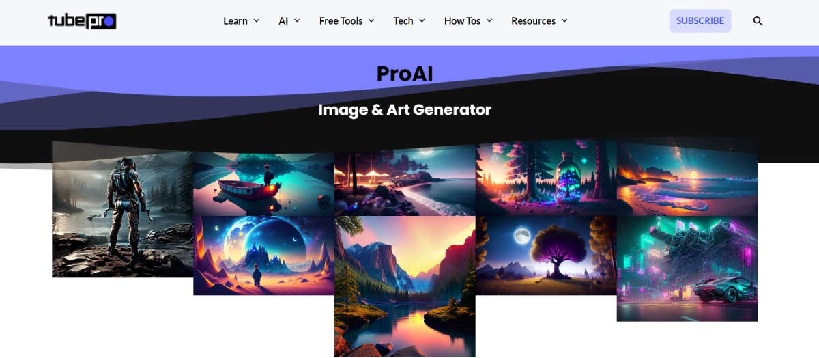Open the How Tos menu item
Viewport: 819px width, 358px height.
point(468,21)
